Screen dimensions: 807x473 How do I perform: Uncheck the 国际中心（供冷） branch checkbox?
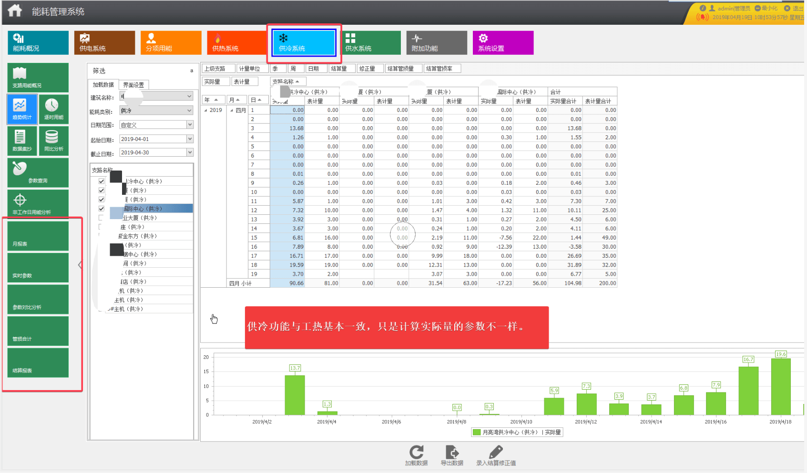(101, 209)
